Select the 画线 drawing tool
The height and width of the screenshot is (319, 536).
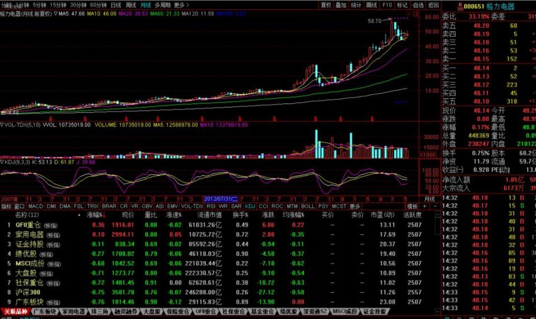(372, 5)
